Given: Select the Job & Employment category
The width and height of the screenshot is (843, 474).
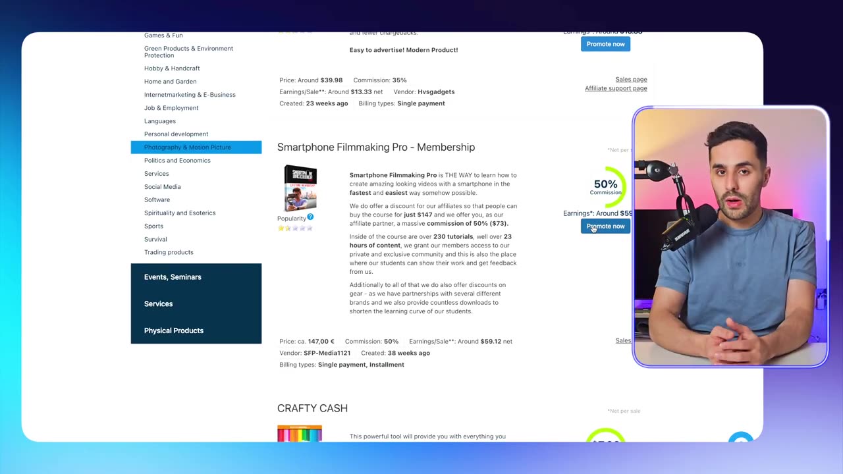Looking at the screenshot, I should [x=171, y=108].
